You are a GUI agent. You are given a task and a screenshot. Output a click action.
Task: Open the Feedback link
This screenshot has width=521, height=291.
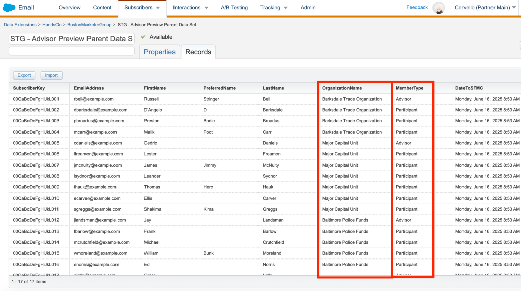click(417, 7)
